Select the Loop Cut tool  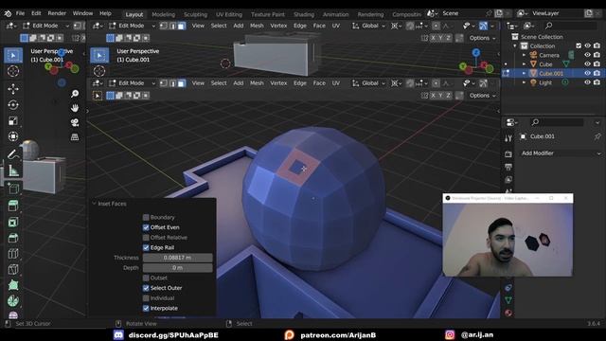click(13, 254)
